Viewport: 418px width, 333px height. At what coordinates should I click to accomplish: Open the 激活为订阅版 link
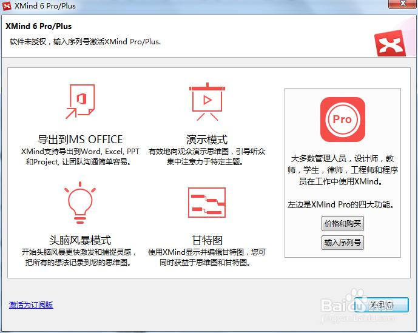pos(31,304)
